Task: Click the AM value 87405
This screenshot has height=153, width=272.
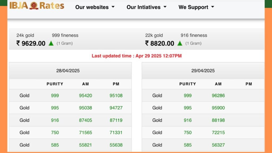Action: click(x=86, y=120)
